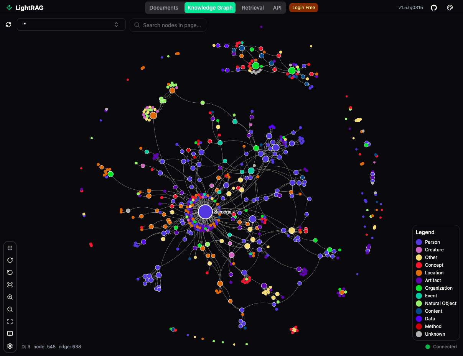Click the Creature legend color dot
463x356 pixels.
tap(419, 250)
